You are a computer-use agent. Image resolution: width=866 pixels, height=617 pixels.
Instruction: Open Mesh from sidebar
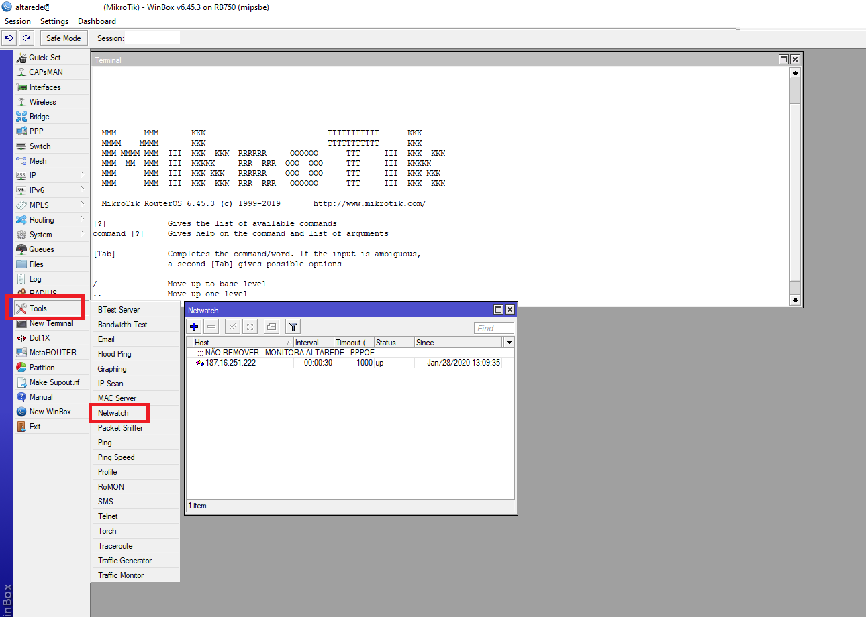coord(52,161)
